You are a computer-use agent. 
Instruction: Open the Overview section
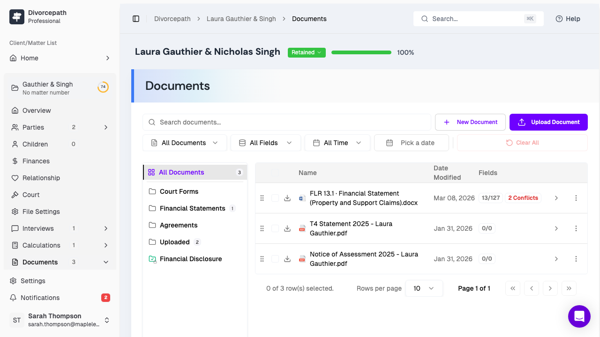point(60,110)
